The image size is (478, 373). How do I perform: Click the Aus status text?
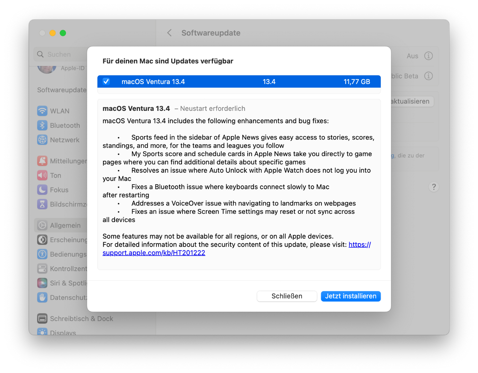(412, 56)
